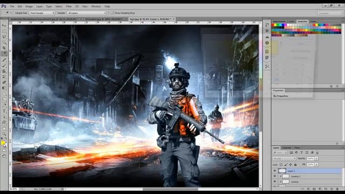Filter layers by type (T) icon

click(302, 153)
